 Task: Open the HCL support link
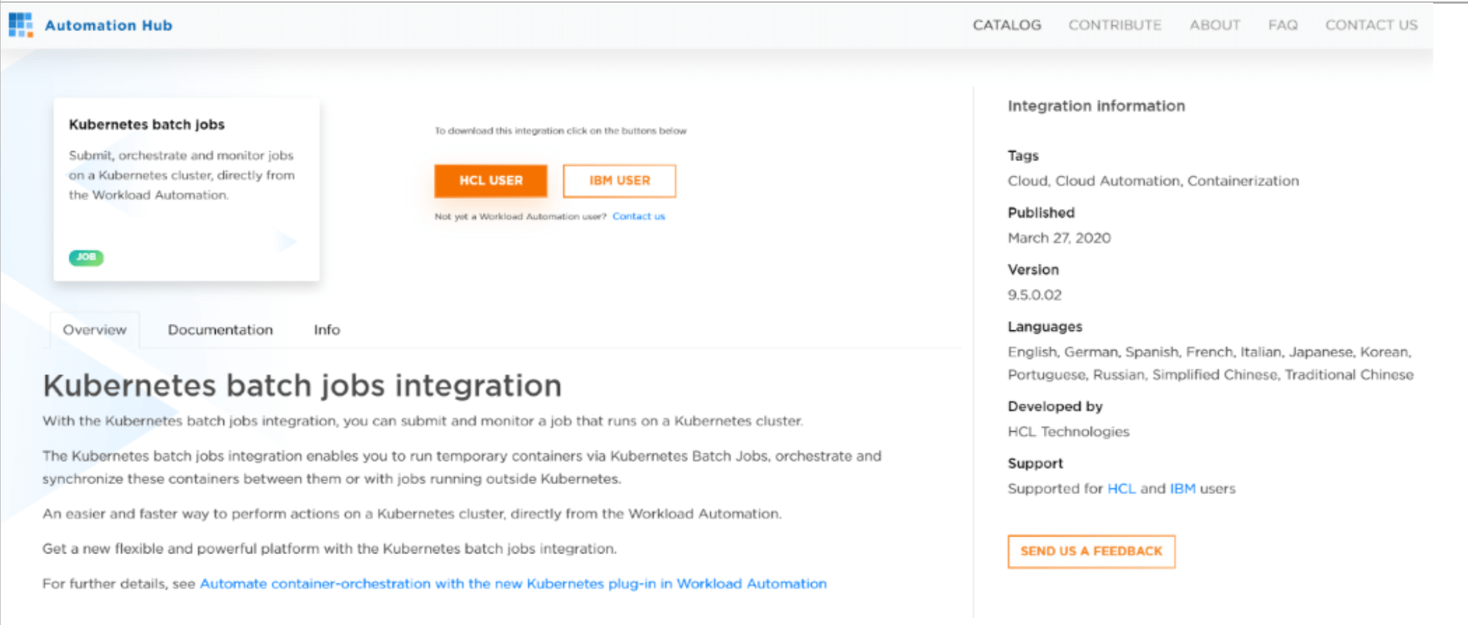coord(1121,489)
